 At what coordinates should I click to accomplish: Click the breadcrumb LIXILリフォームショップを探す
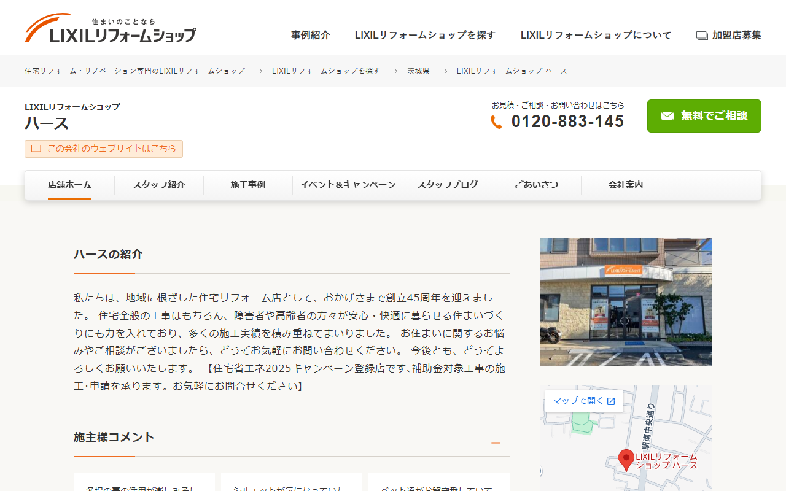[x=326, y=71]
